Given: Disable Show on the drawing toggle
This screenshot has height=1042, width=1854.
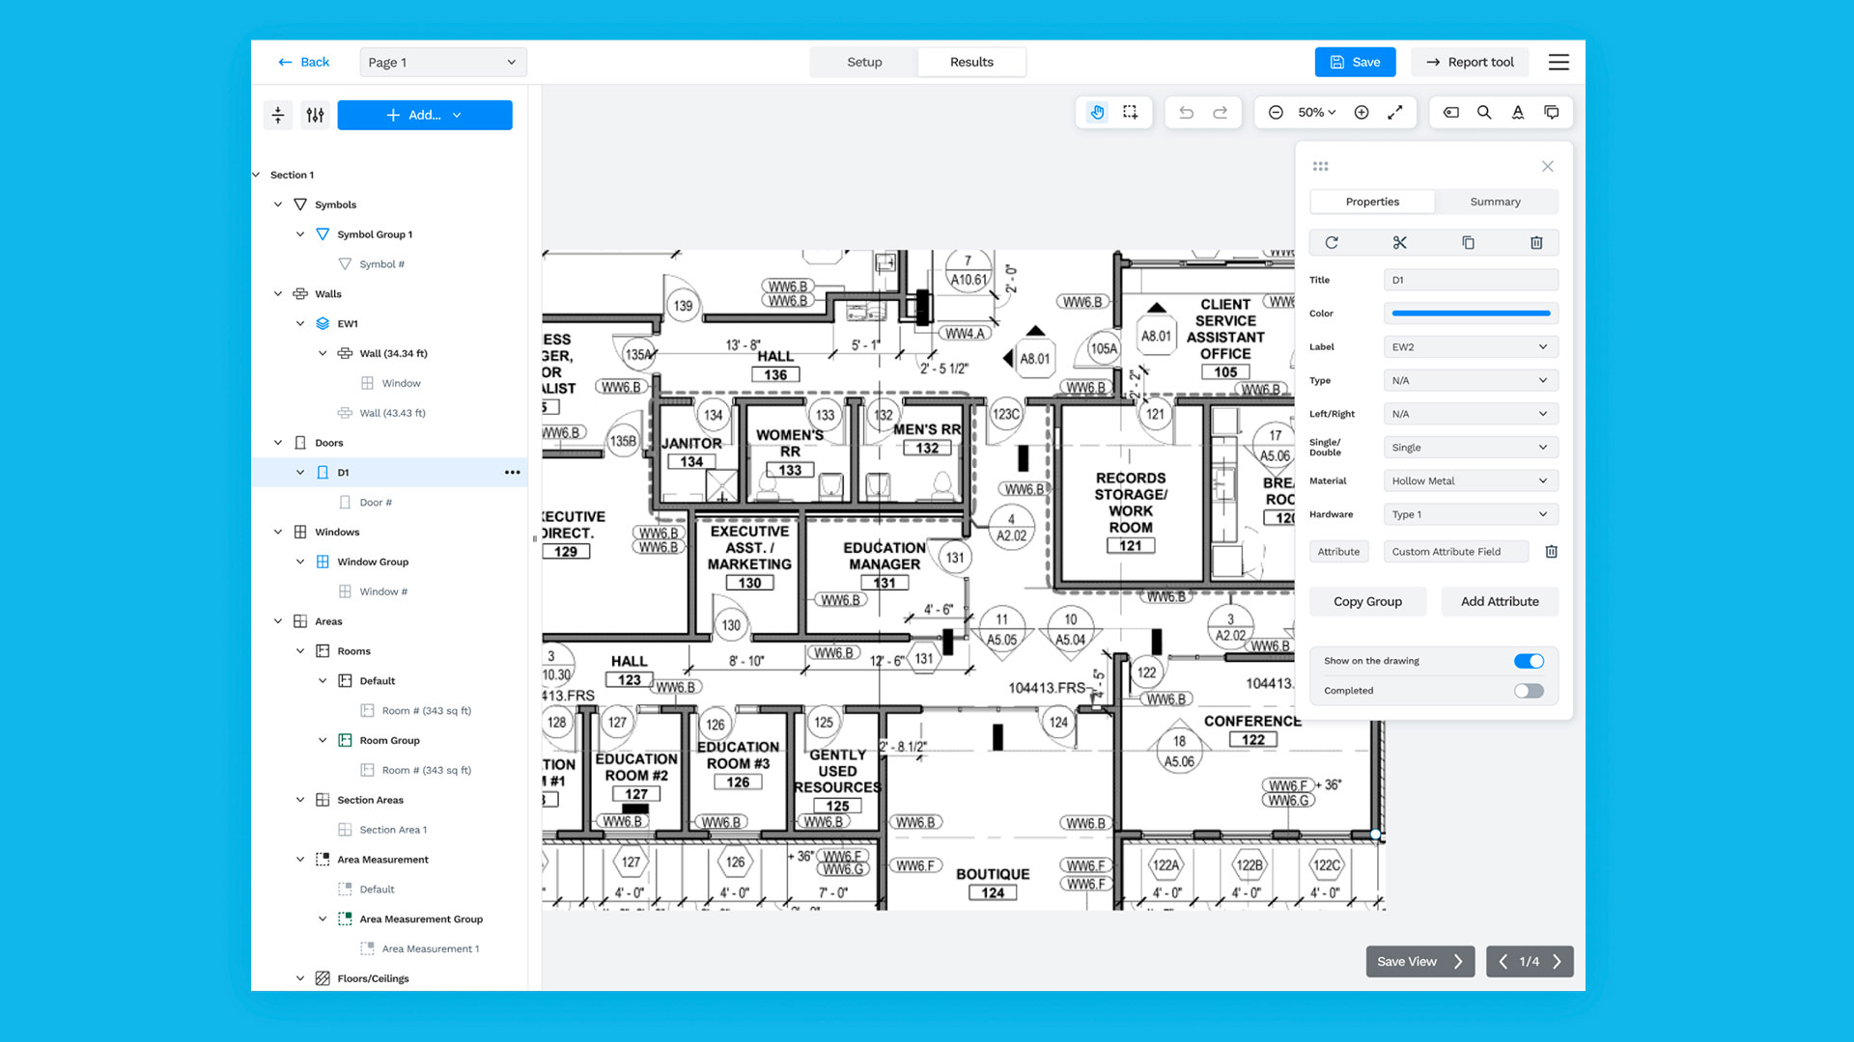Looking at the screenshot, I should pos(1529,661).
